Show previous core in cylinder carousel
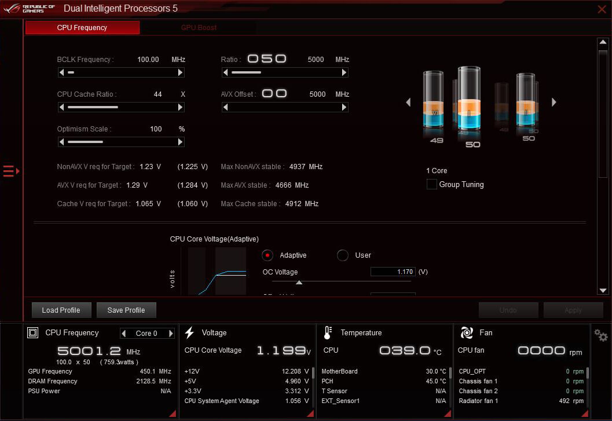This screenshot has height=421, width=612. click(408, 102)
